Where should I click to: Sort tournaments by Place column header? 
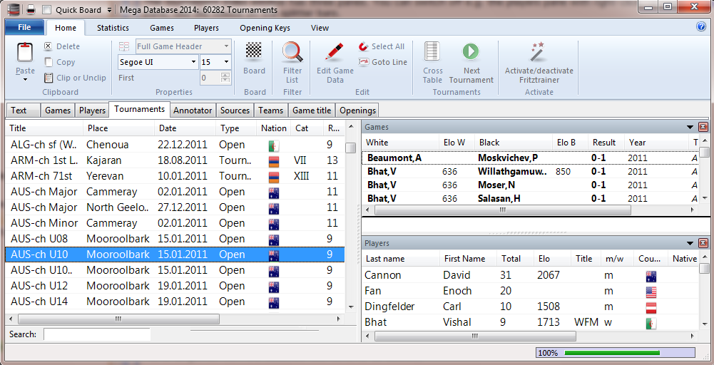pyautogui.click(x=119, y=128)
